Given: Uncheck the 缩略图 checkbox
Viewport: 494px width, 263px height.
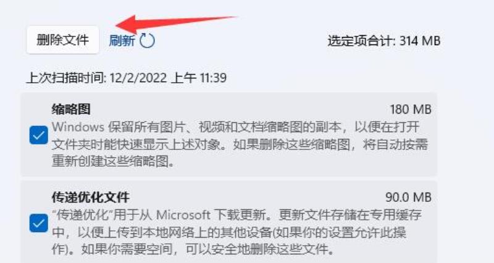Looking at the screenshot, I should 39,135.
